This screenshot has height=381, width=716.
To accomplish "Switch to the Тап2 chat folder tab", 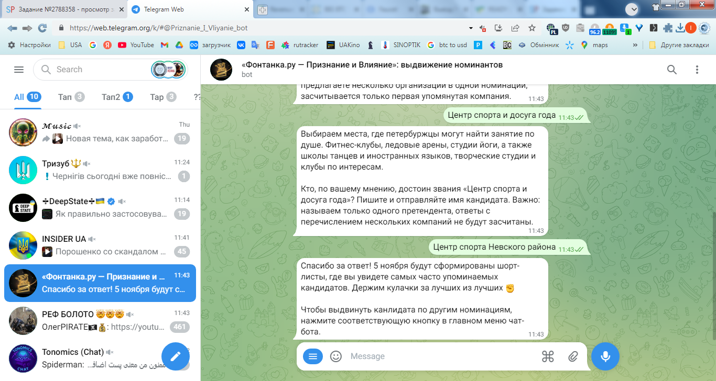I will tap(117, 97).
